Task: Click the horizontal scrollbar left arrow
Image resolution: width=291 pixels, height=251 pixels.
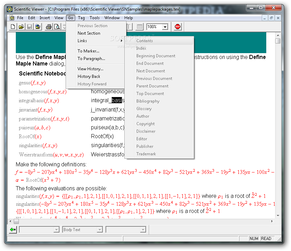Action: [x=11, y=221]
